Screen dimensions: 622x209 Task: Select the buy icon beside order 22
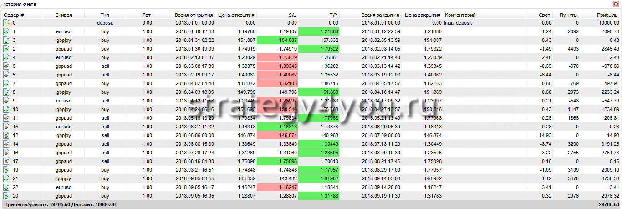[x=6, y=187]
